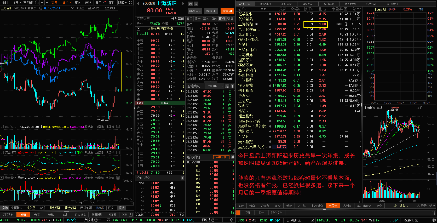Click the 公告 tab below watchlist
Viewport: 437px width, 223px height.
point(261,213)
